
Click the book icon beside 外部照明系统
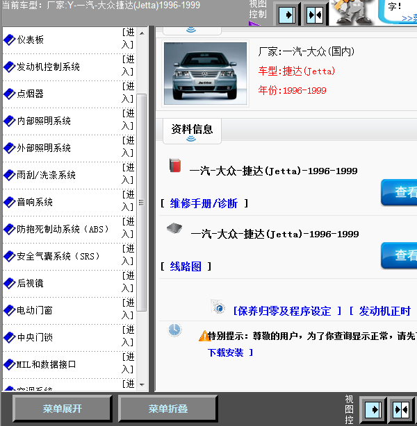click(x=10, y=148)
